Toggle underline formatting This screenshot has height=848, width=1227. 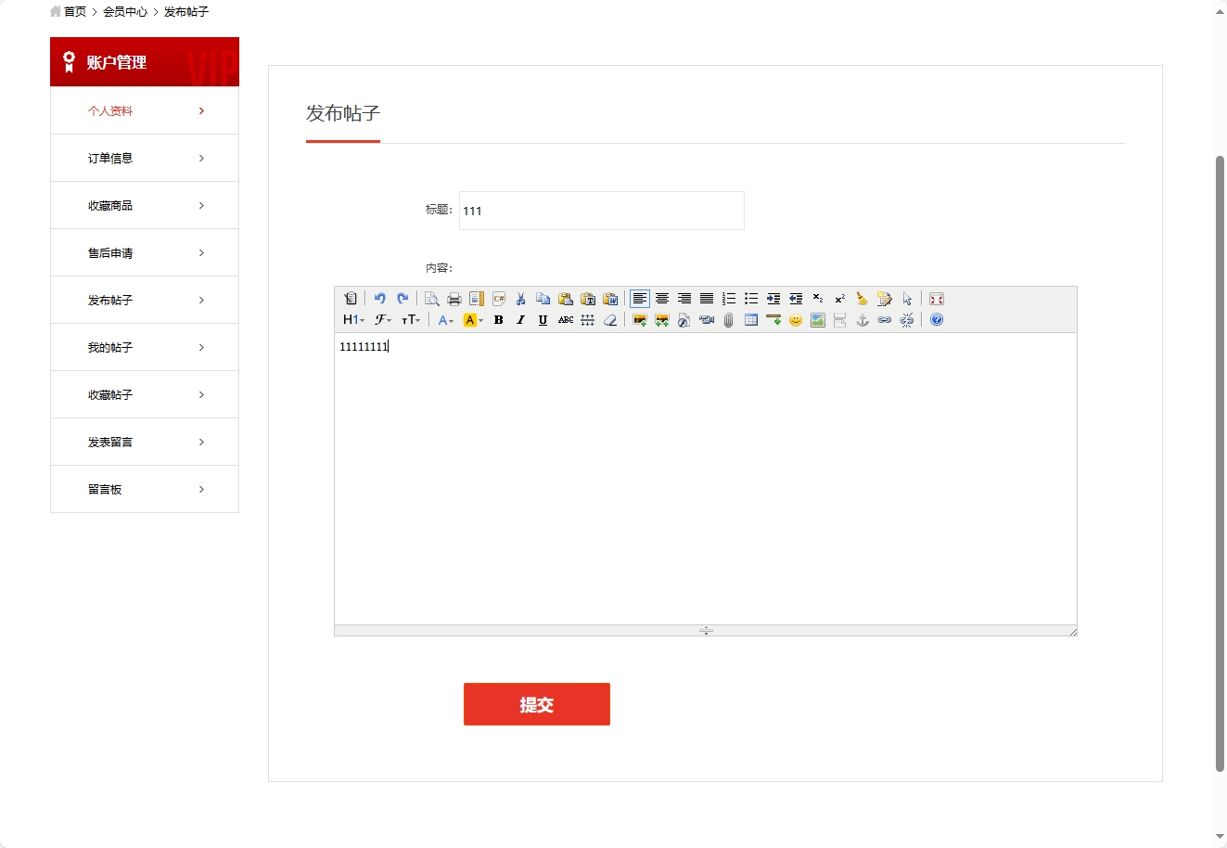pos(543,320)
